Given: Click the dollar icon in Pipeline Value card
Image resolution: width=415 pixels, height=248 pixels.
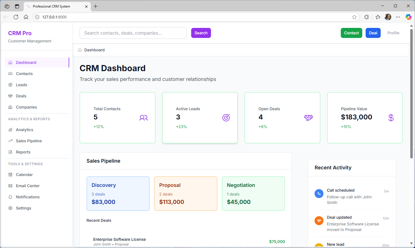Looking at the screenshot, I should tap(391, 118).
